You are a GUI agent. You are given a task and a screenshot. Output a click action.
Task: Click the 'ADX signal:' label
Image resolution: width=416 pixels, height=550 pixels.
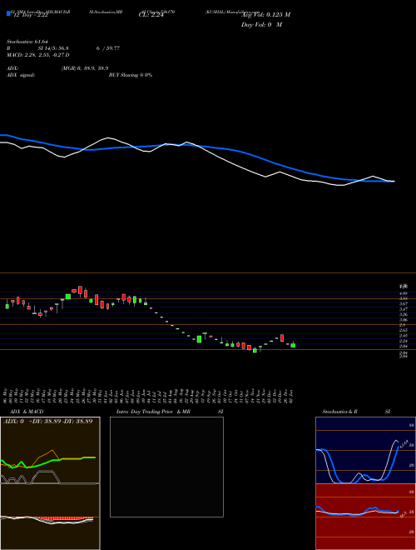click(21, 75)
